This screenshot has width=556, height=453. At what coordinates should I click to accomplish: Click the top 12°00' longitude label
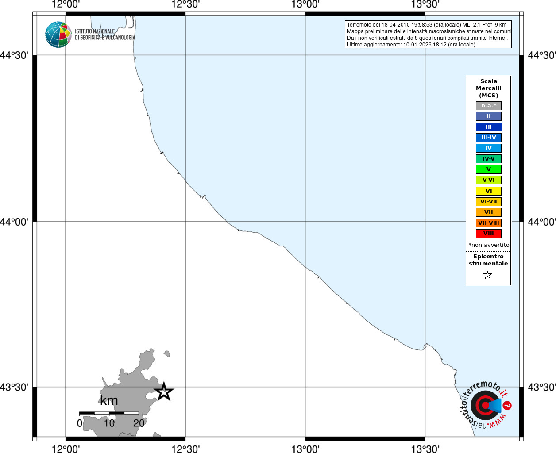(x=66, y=5)
